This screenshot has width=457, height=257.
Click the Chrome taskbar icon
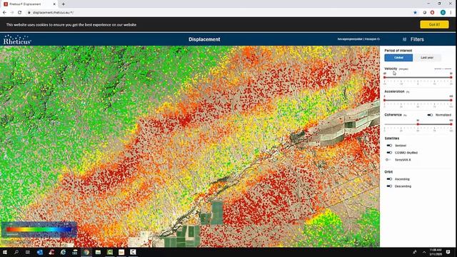point(86,252)
